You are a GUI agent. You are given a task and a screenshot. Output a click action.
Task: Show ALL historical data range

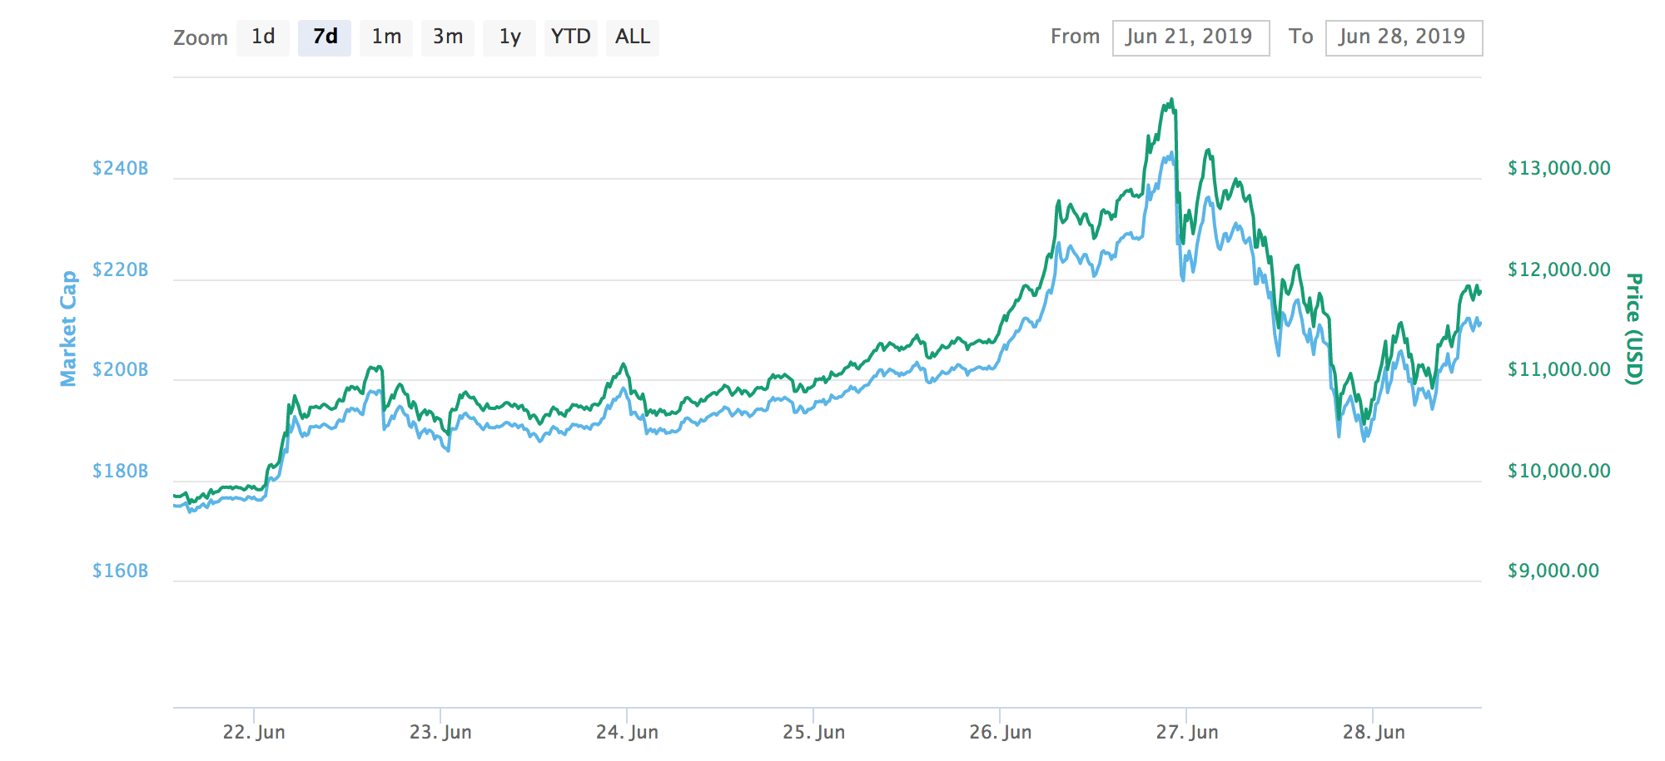(x=633, y=37)
